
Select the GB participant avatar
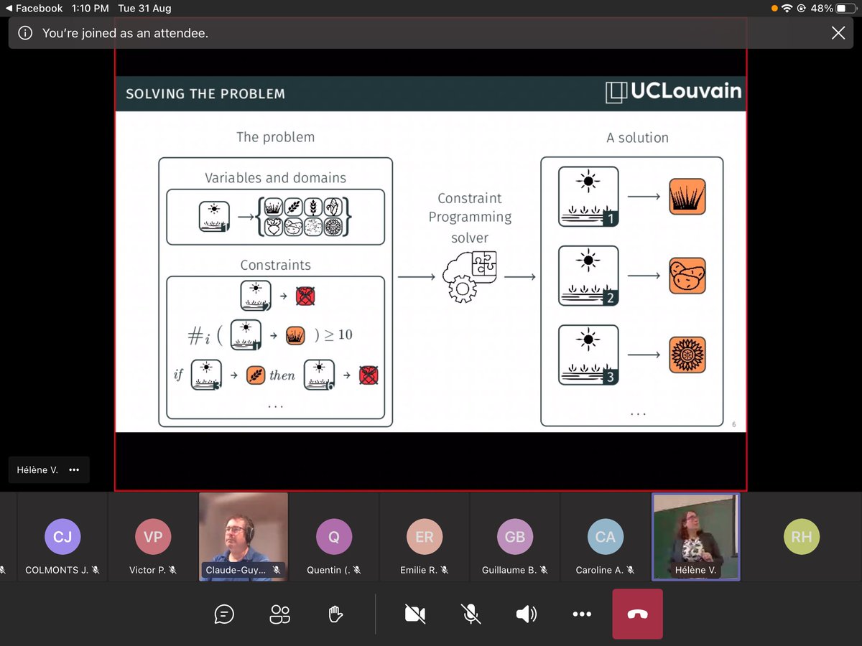[515, 536]
